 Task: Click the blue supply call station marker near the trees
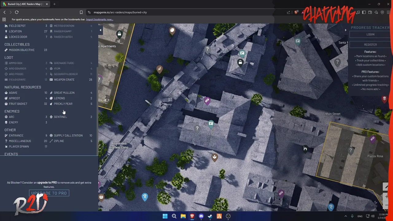click(145, 197)
